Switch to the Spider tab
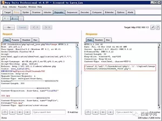This screenshot has width=162, height=121. [26, 12]
